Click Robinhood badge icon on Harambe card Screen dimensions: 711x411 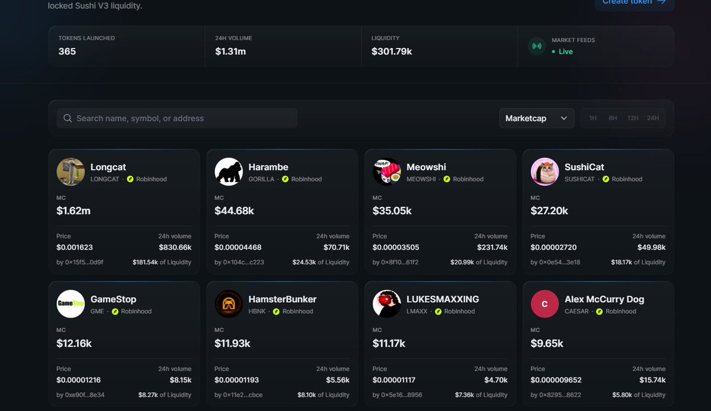tap(286, 179)
